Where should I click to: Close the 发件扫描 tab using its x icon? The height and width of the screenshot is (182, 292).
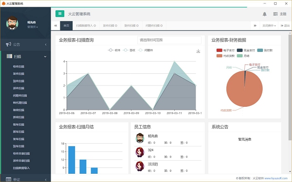pos(116,26)
